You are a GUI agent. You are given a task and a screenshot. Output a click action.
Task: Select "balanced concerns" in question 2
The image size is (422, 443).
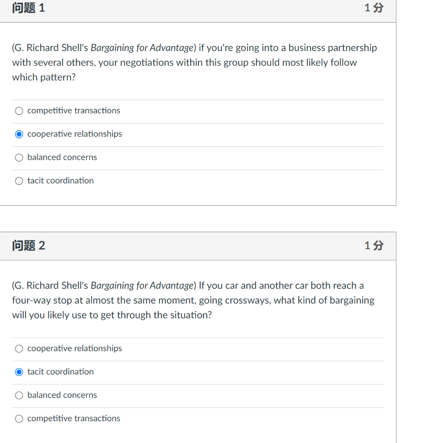pyautogui.click(x=19, y=395)
